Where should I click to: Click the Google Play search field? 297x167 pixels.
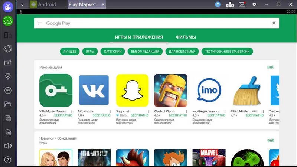(x=157, y=23)
